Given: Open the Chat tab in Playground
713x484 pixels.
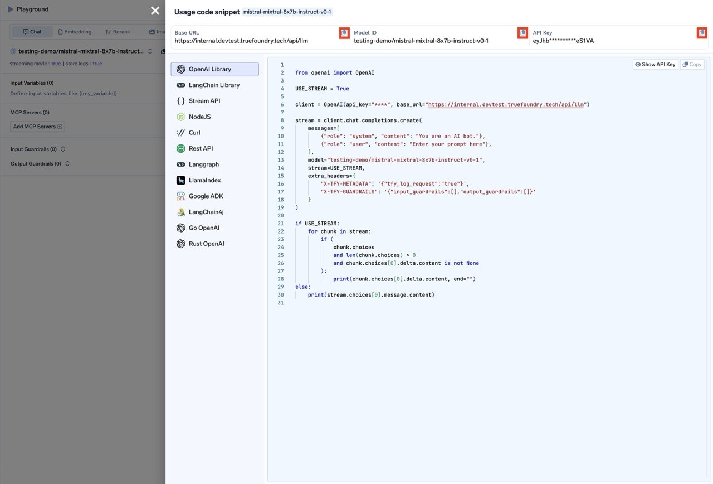Looking at the screenshot, I should 32,32.
